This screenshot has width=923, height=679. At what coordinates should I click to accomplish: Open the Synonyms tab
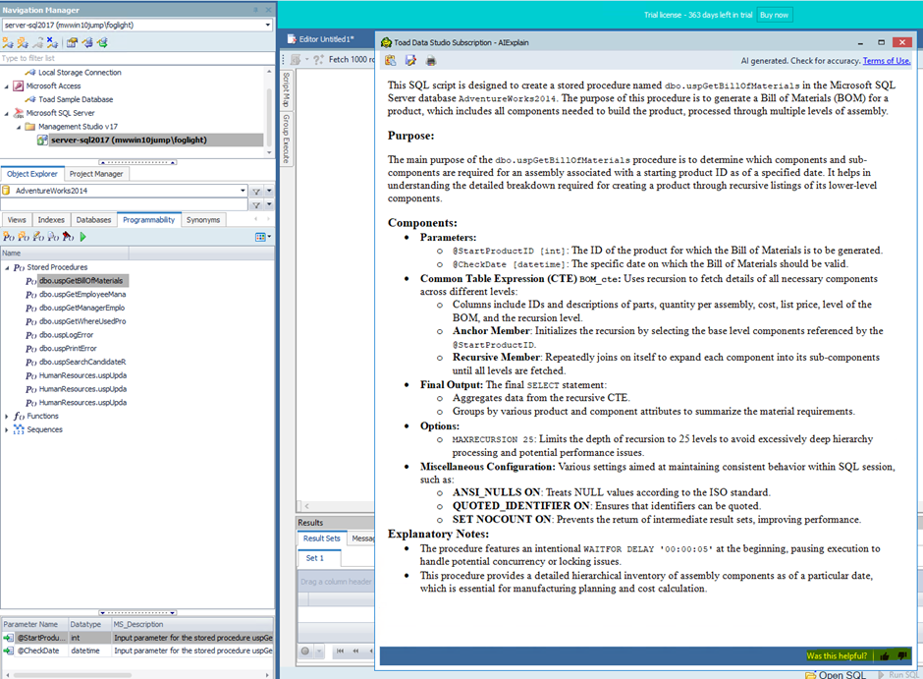(203, 220)
